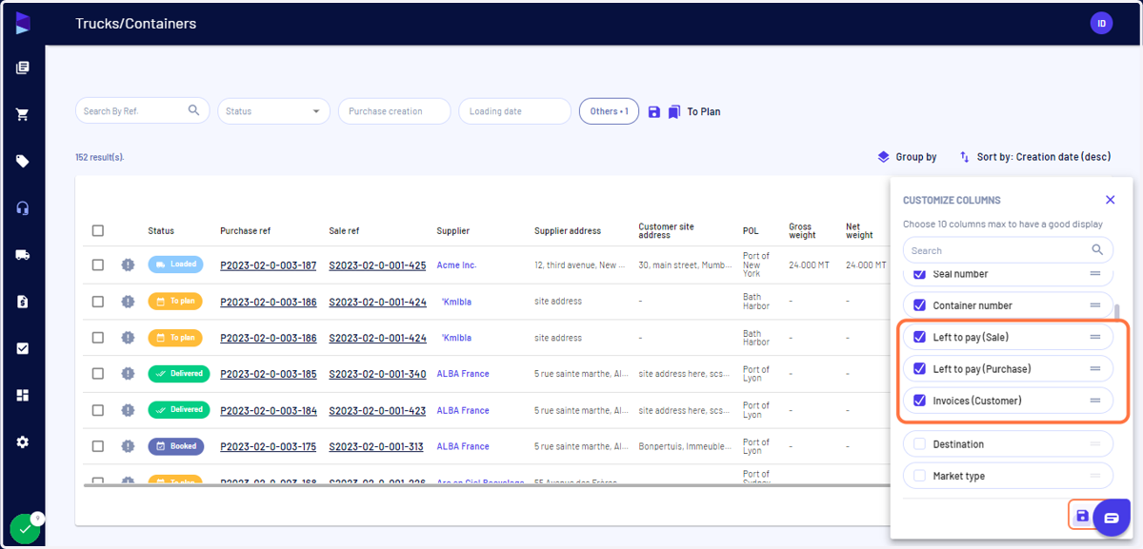The image size is (1143, 549).
Task: Click the search magnifier in Search By Ref
Action: 194,110
